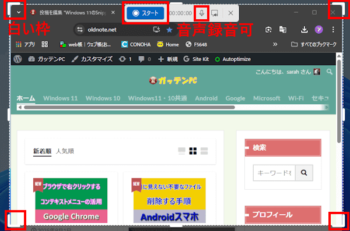Image resolution: width=350 pixels, height=231 pixels.
Task: Click the キーワード search input field
Action: coord(274,173)
